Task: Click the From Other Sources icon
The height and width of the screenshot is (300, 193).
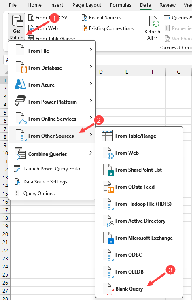Action: (21, 135)
